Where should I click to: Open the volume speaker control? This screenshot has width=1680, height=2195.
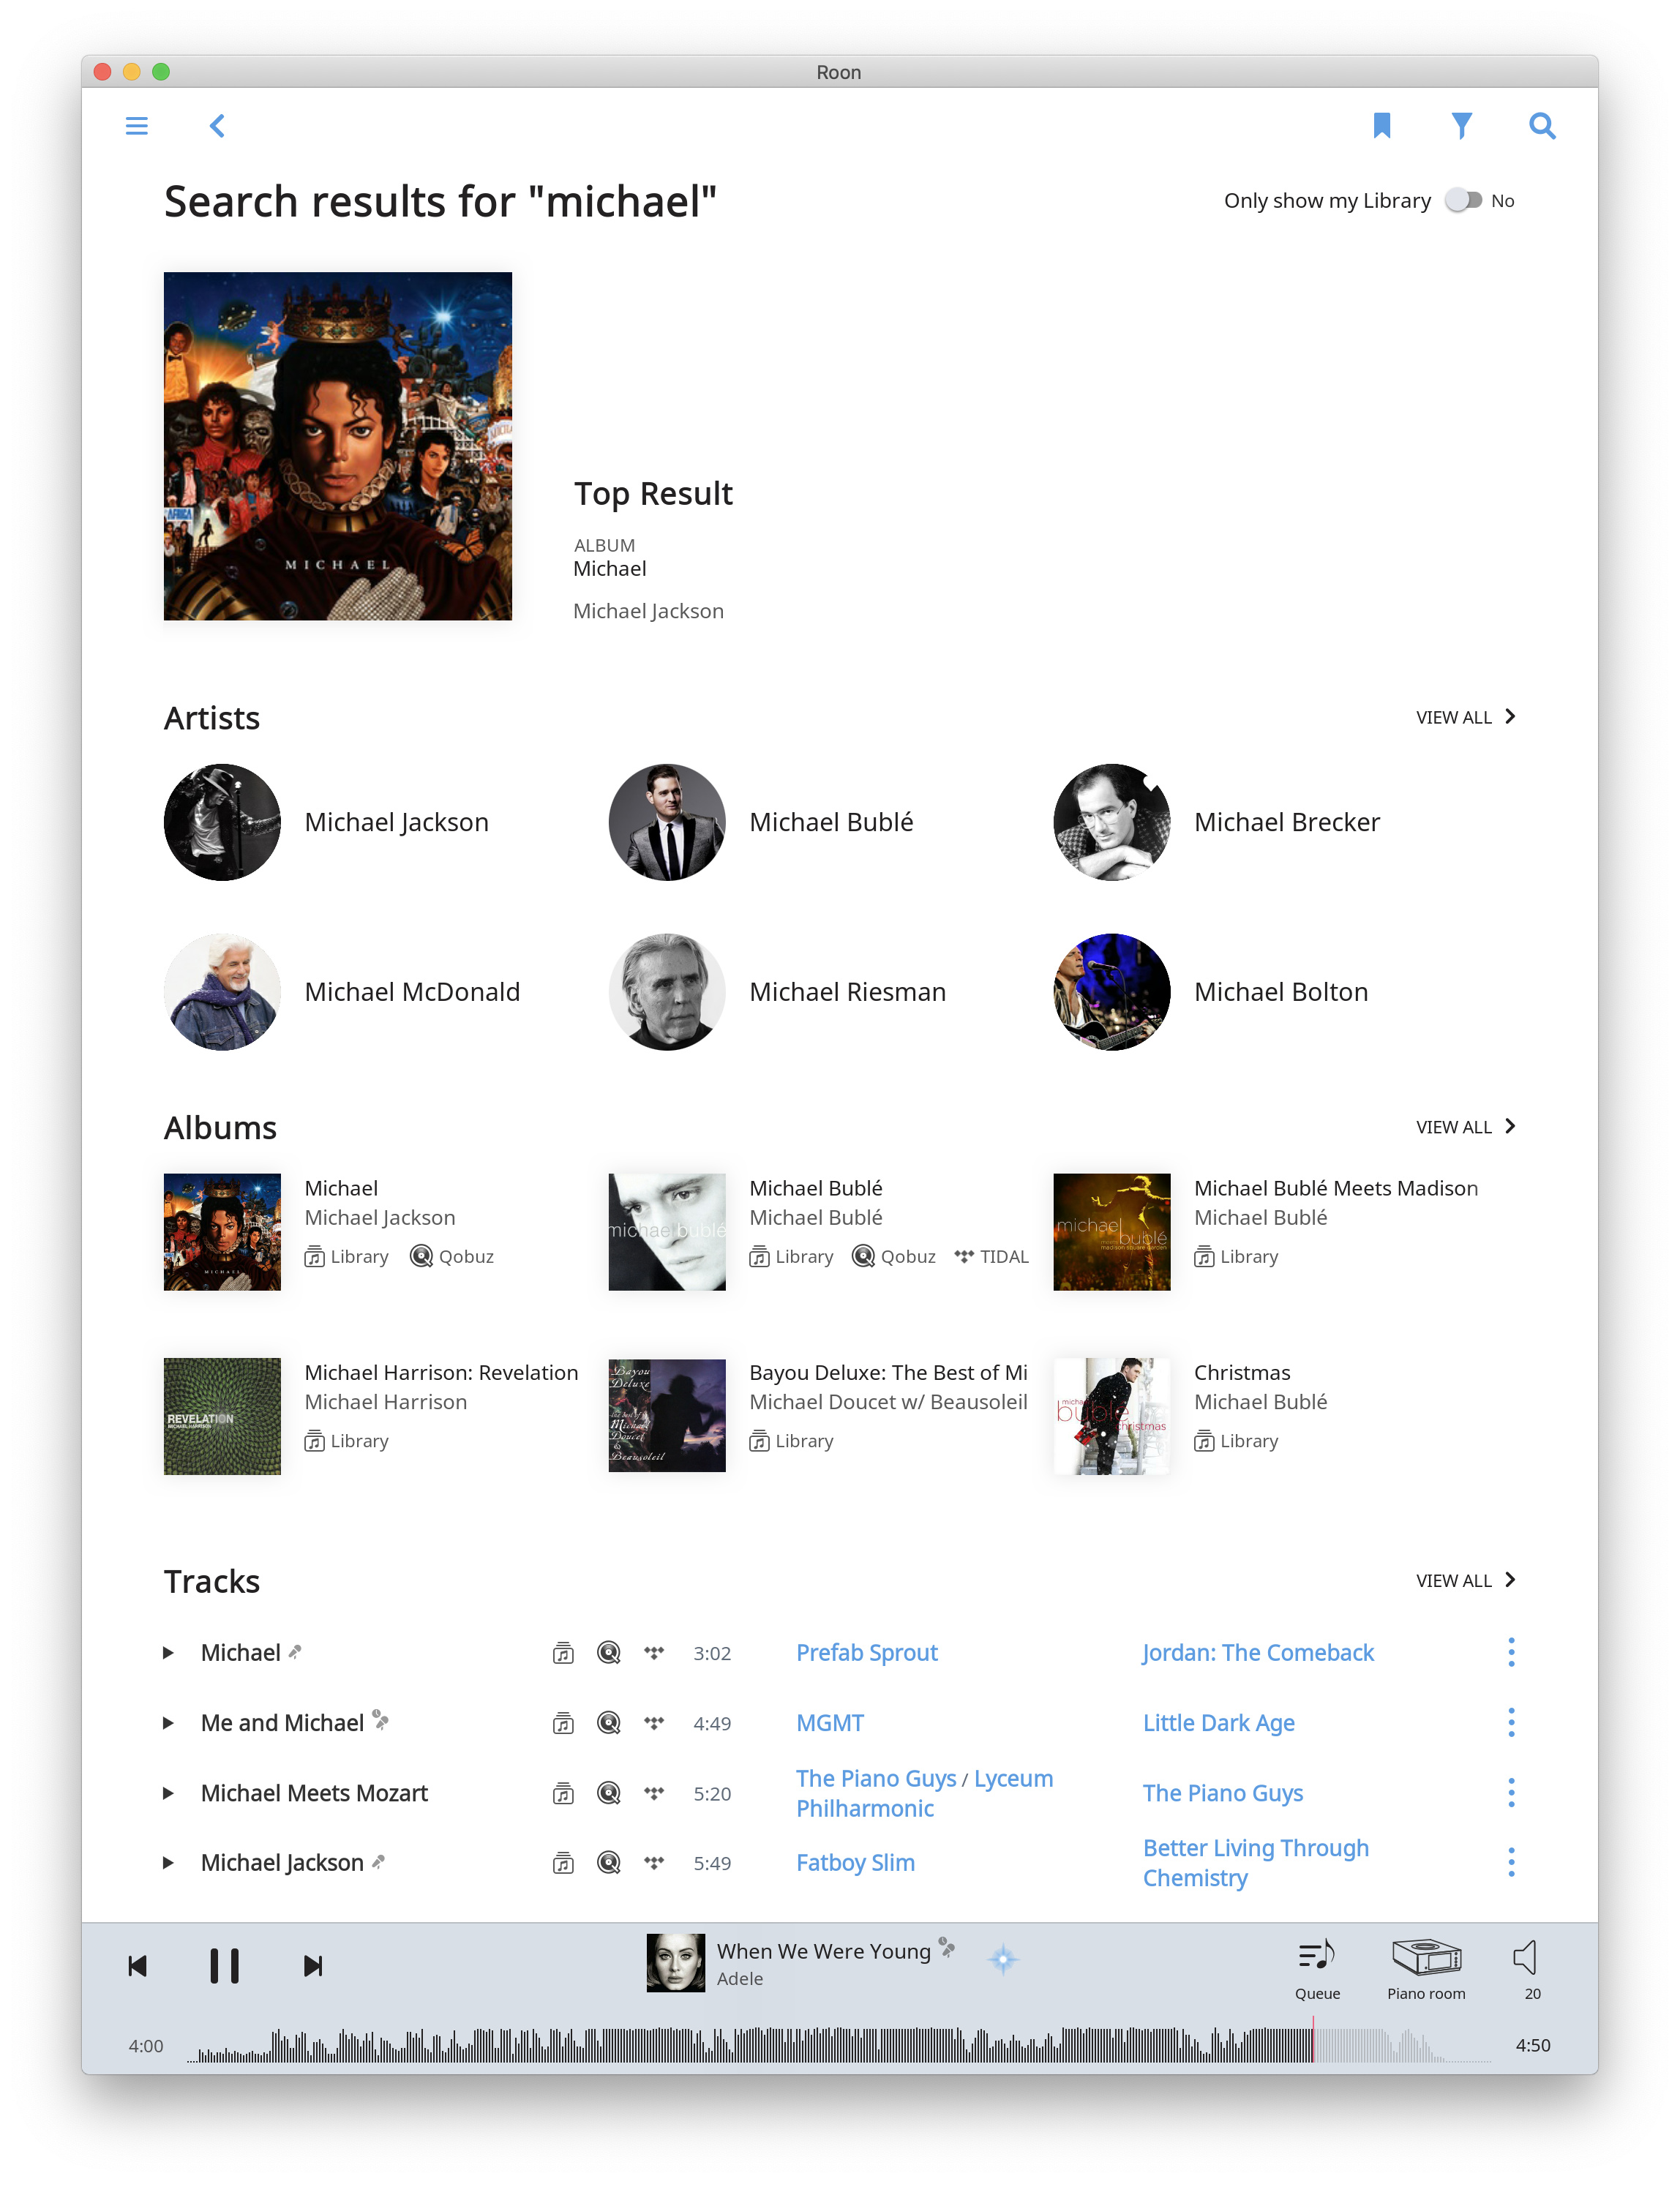(1526, 1959)
